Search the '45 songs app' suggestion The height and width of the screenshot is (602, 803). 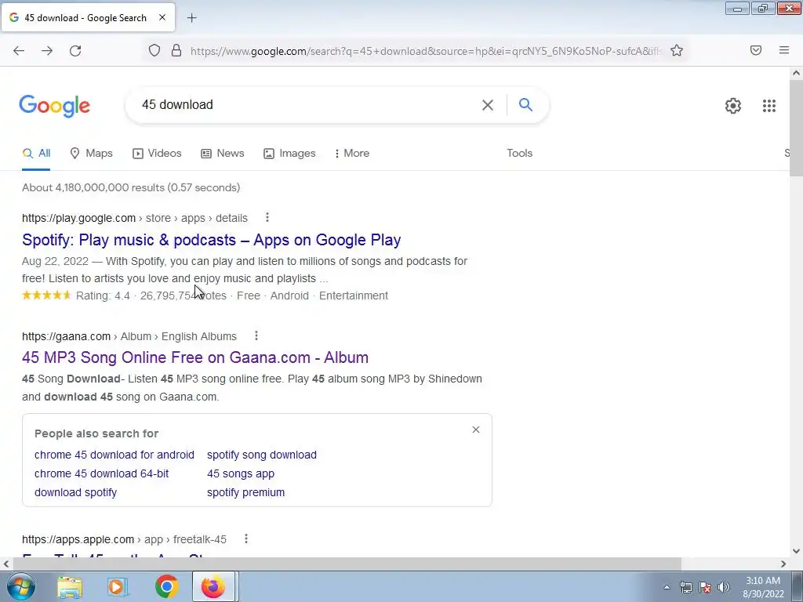click(241, 473)
